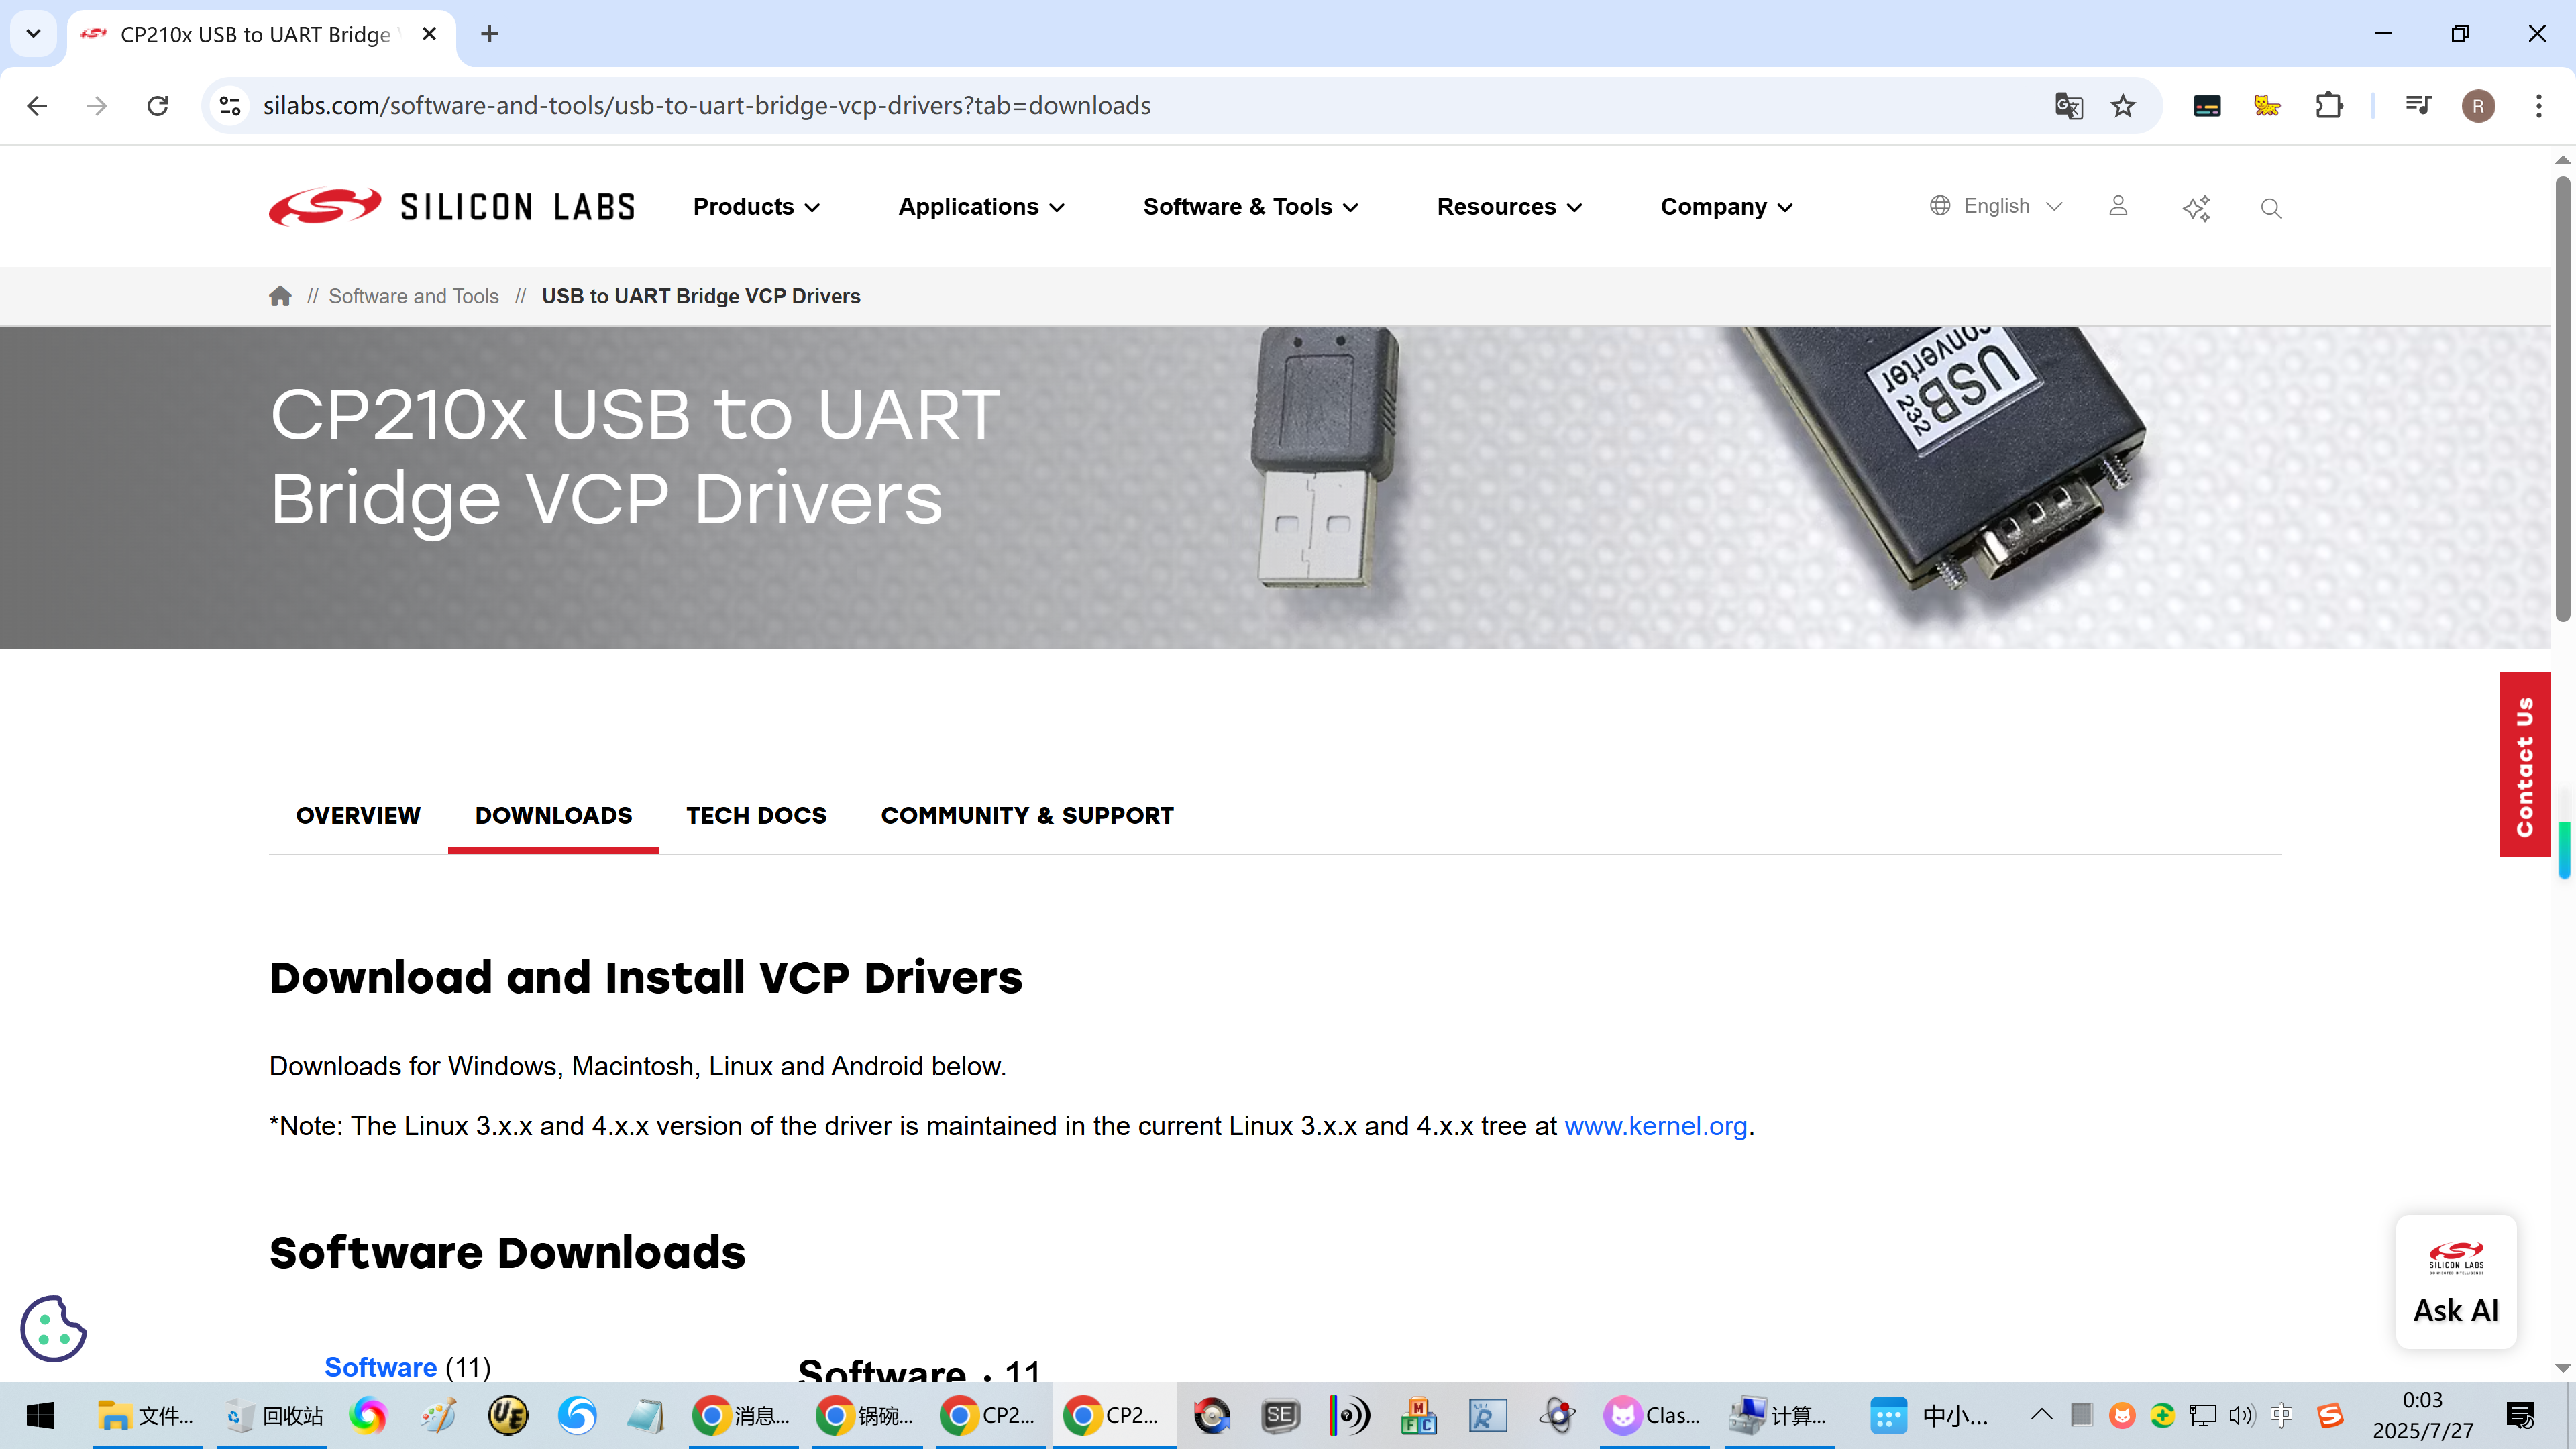The height and width of the screenshot is (1449, 2576).
Task: Open the Extensions puzzle icon
Action: [2329, 105]
